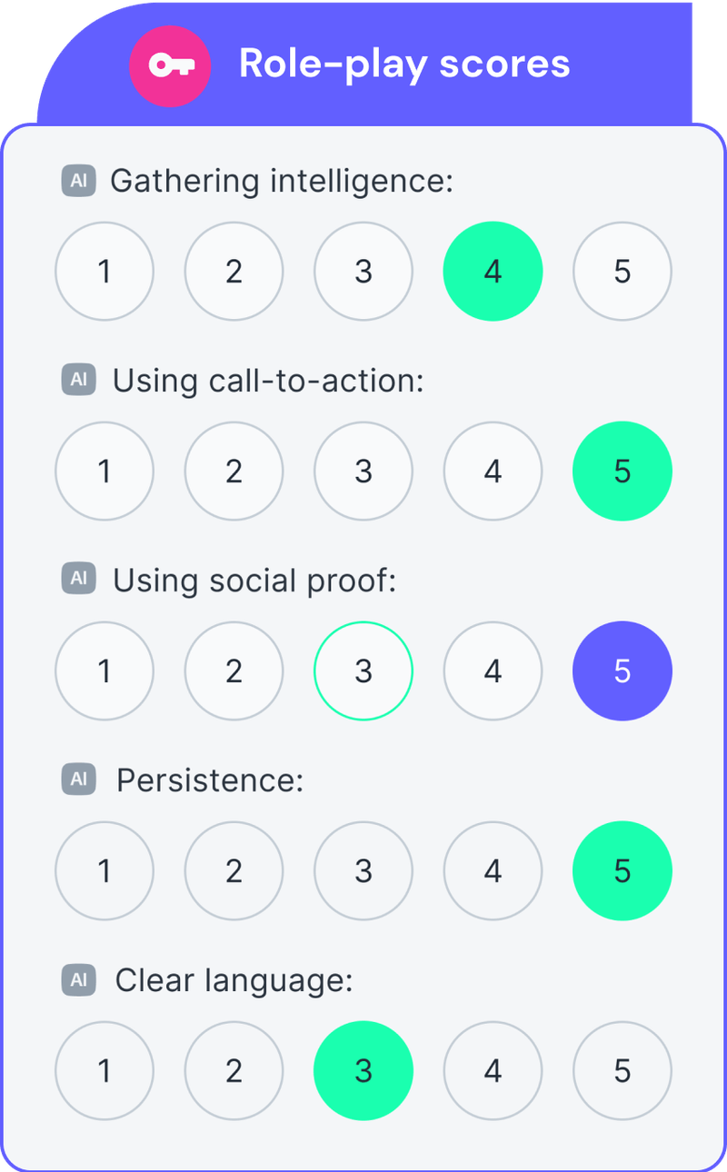
Task: Click the pink key icon in the header
Action: point(170,65)
